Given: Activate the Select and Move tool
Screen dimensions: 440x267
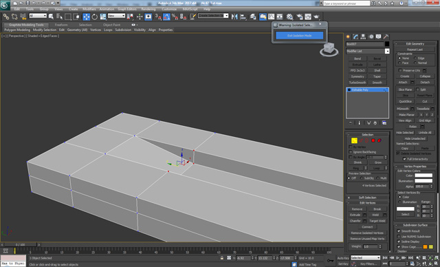Looking at the screenshot, I should tap(87, 17).
